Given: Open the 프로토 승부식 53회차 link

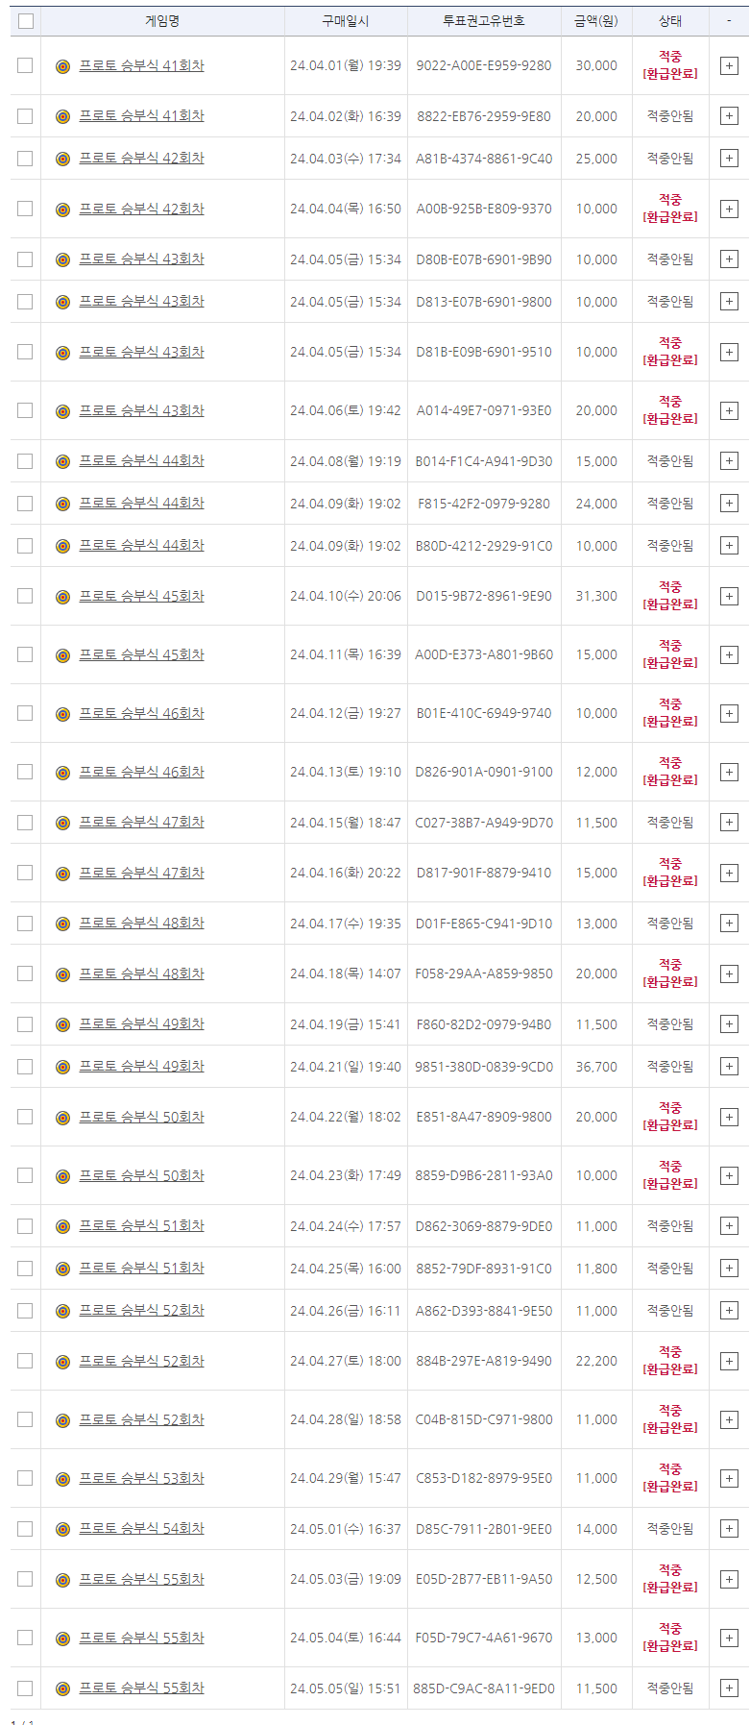Looking at the screenshot, I should click(141, 1479).
